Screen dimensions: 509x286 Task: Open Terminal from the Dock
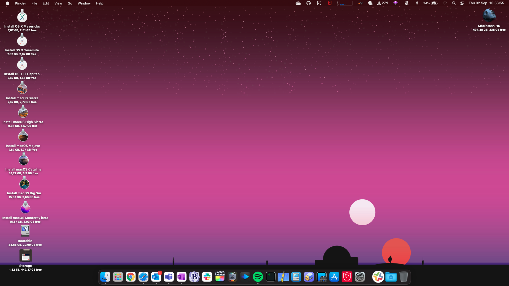270,277
